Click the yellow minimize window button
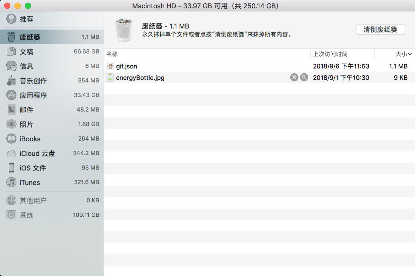 pyautogui.click(x=17, y=6)
